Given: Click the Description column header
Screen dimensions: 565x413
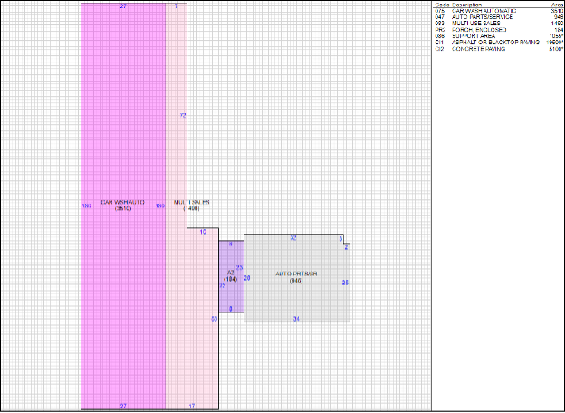Looking at the screenshot, I should 466,4.
